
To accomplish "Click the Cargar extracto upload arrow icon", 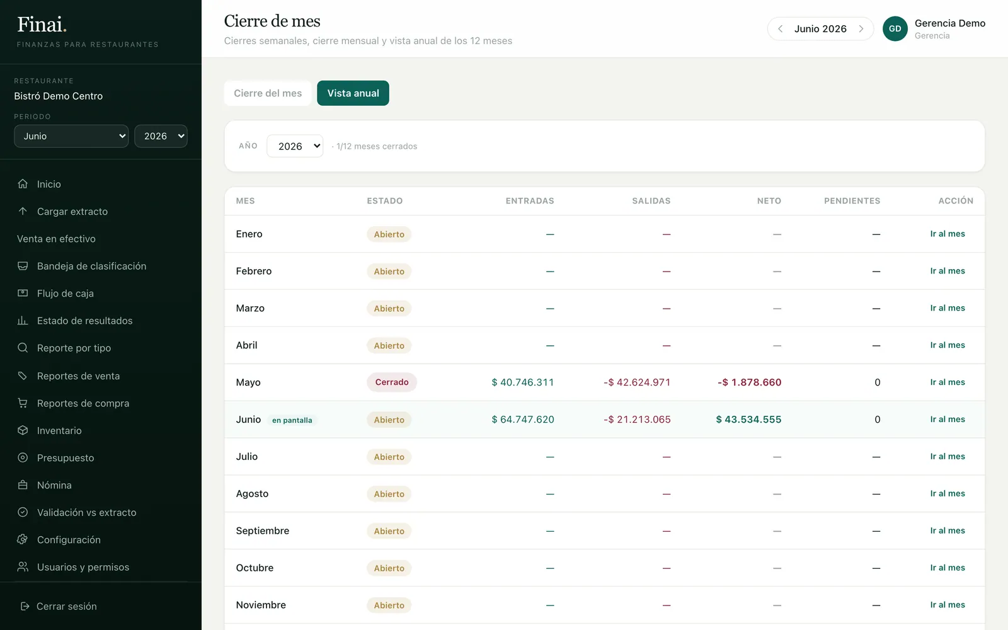I will click(23, 211).
